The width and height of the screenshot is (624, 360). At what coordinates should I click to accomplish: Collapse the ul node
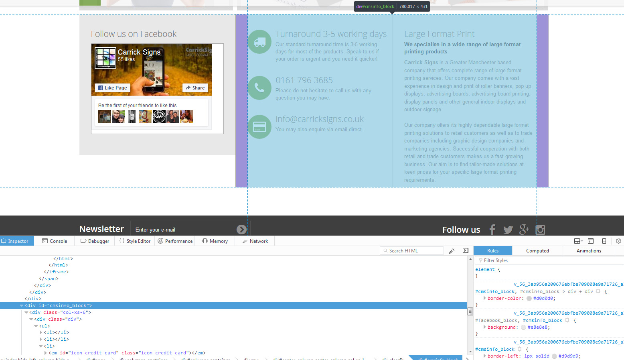pyautogui.click(x=36, y=326)
